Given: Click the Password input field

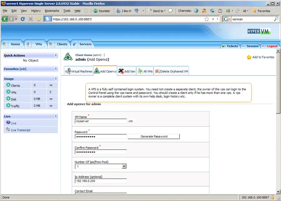Looking at the screenshot, I should 101,137.
